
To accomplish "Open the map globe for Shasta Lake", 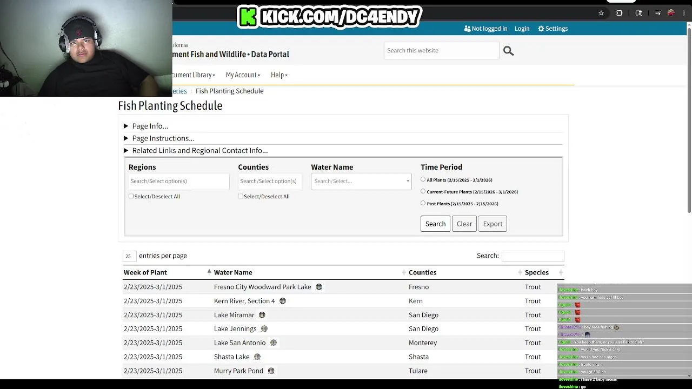I will click(257, 357).
